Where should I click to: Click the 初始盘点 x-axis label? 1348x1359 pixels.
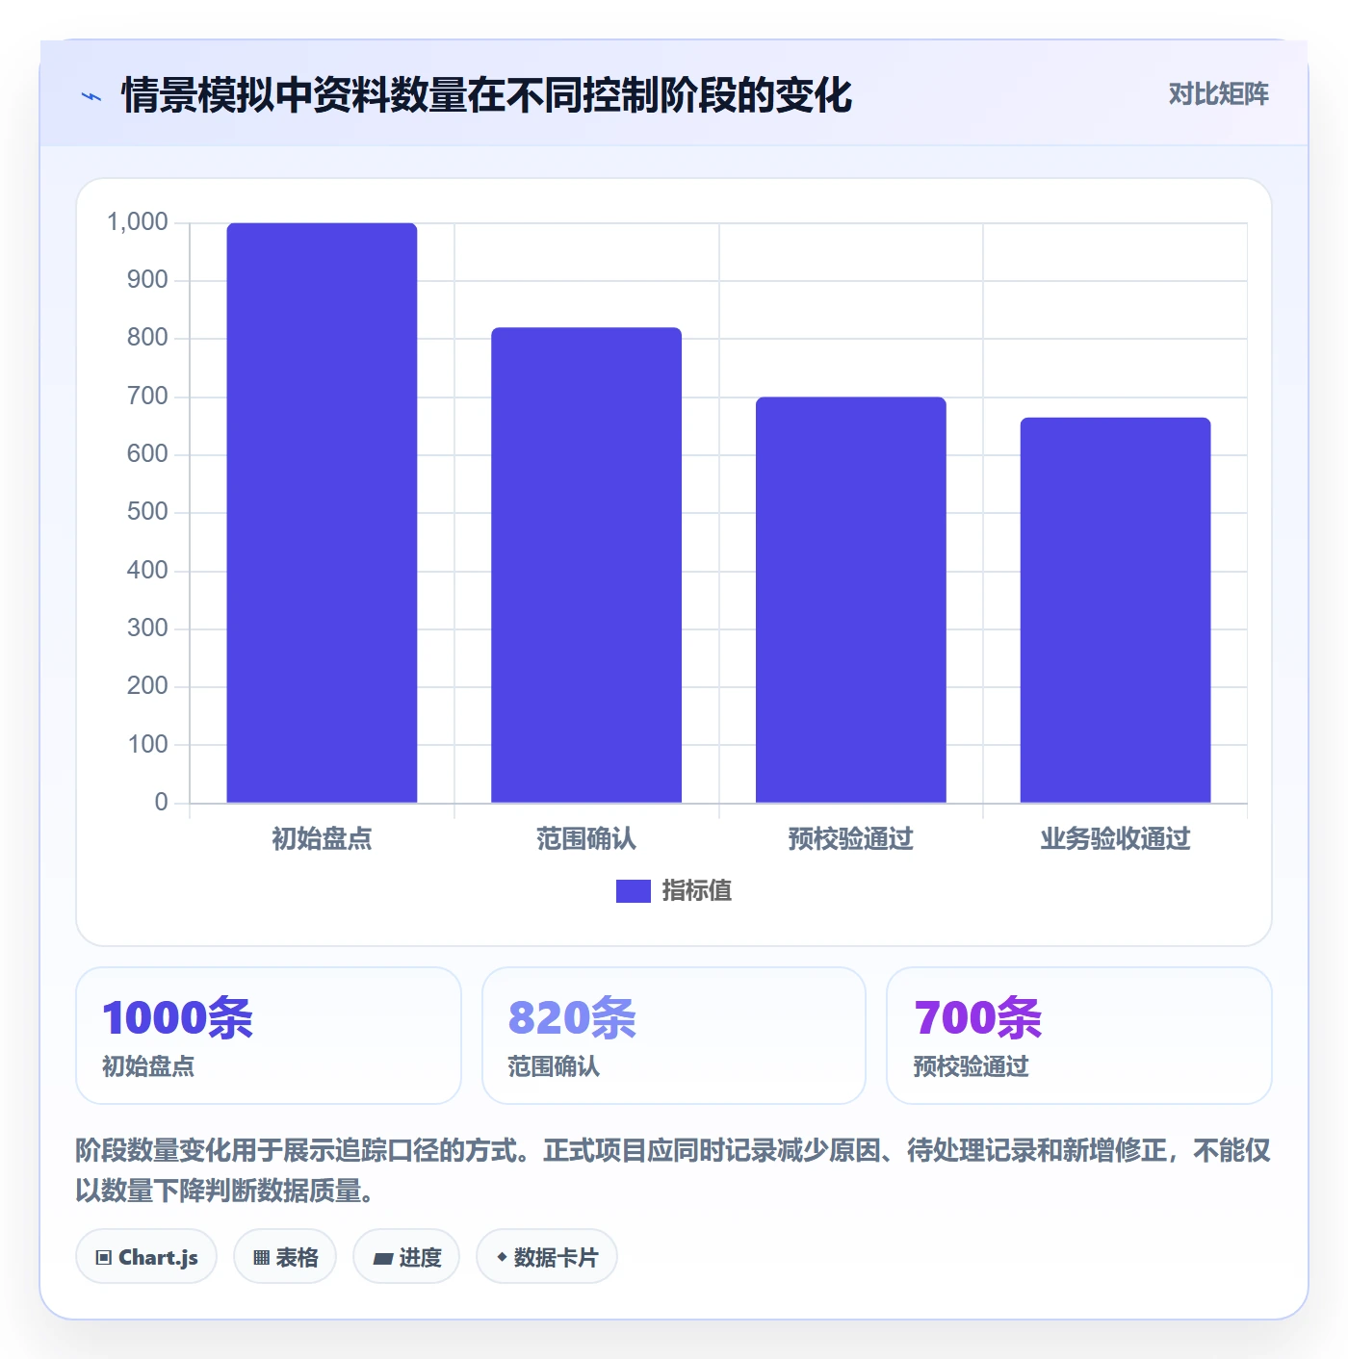click(322, 839)
